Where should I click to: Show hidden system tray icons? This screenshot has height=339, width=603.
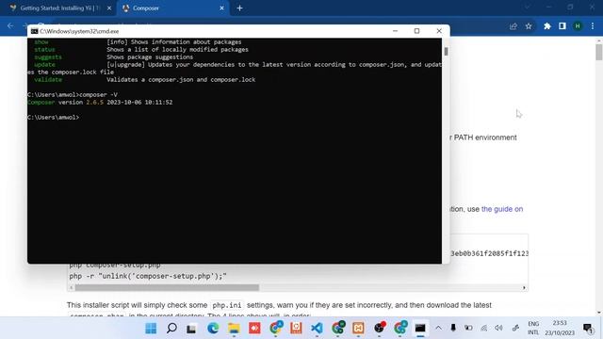coord(438,328)
